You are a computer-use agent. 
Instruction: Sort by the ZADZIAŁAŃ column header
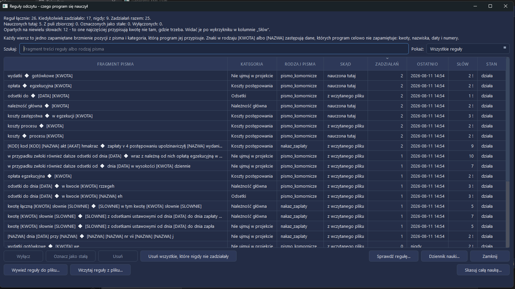(x=387, y=64)
